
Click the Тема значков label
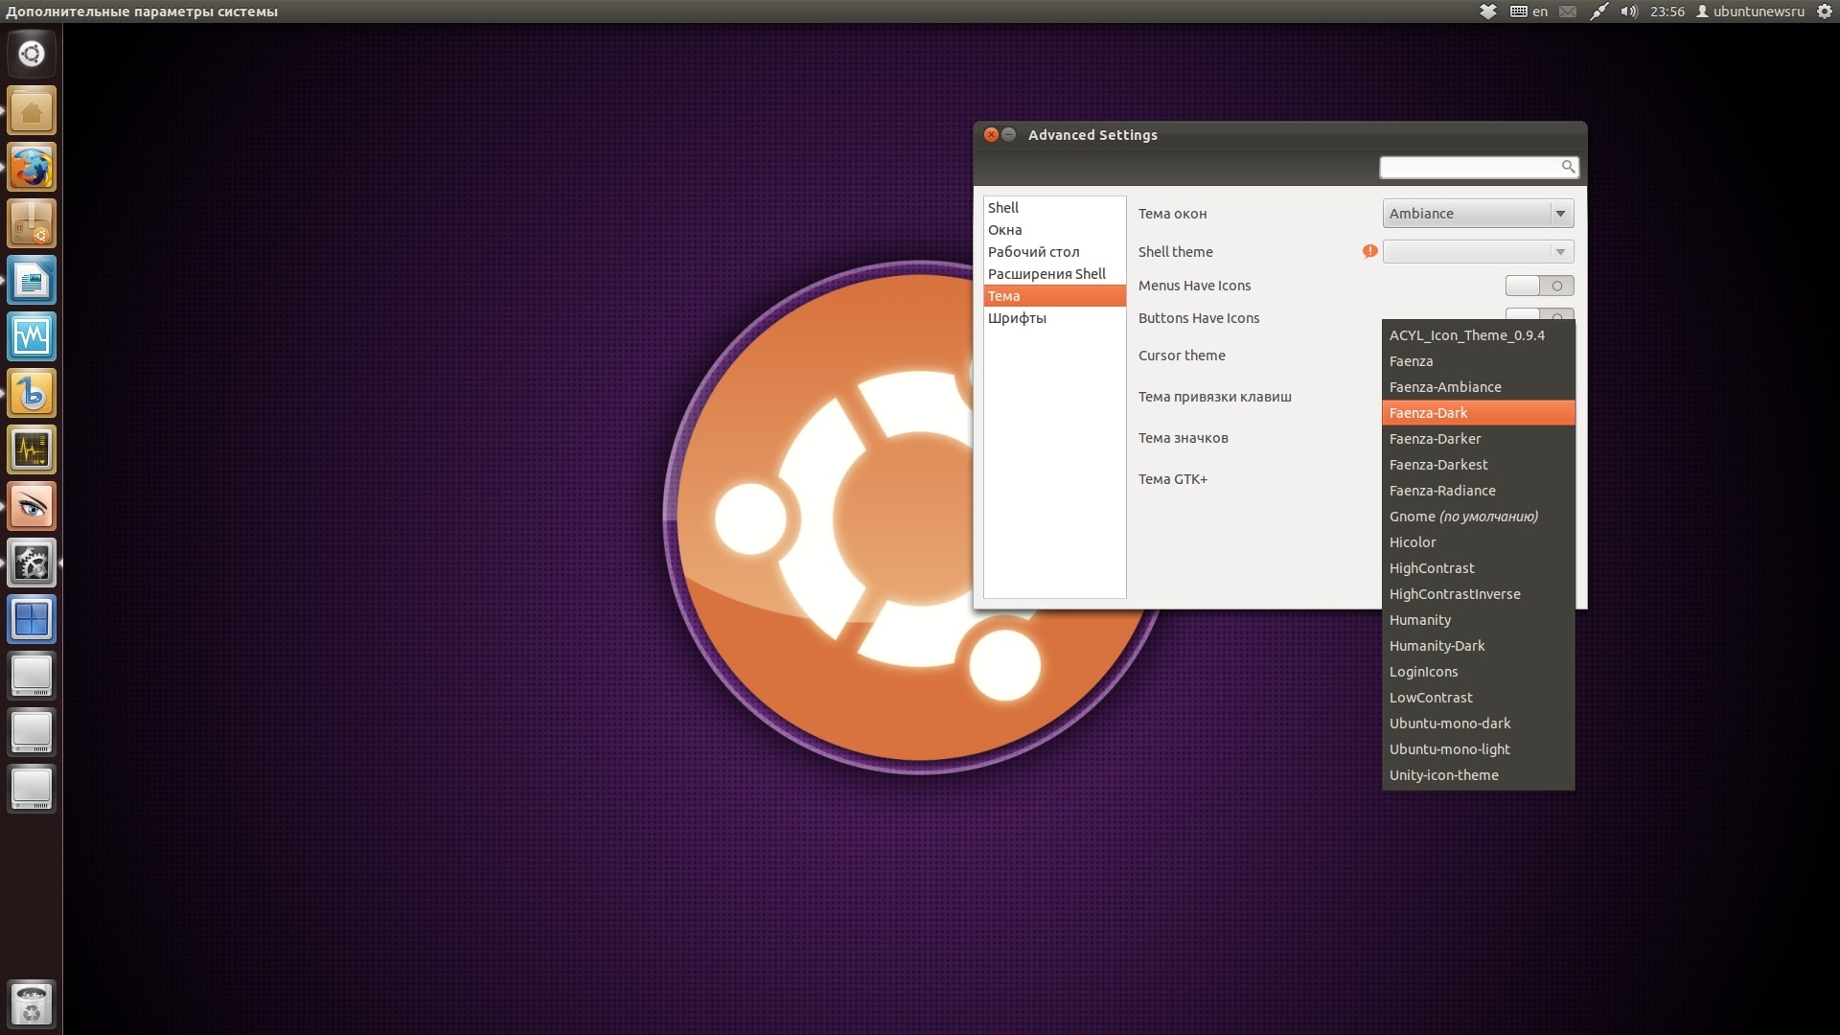[1184, 438]
